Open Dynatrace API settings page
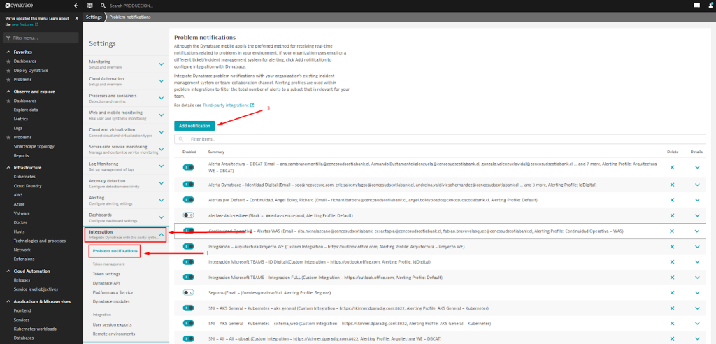716x344 pixels. pyautogui.click(x=106, y=283)
